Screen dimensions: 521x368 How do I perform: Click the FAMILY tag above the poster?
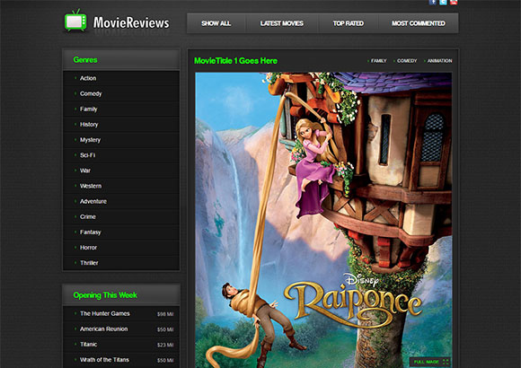(x=378, y=61)
